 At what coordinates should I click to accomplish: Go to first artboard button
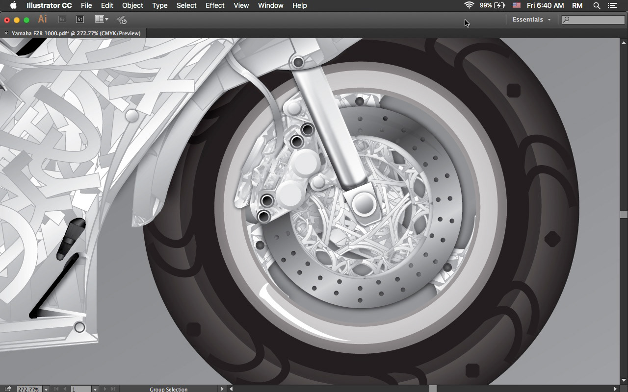56,389
